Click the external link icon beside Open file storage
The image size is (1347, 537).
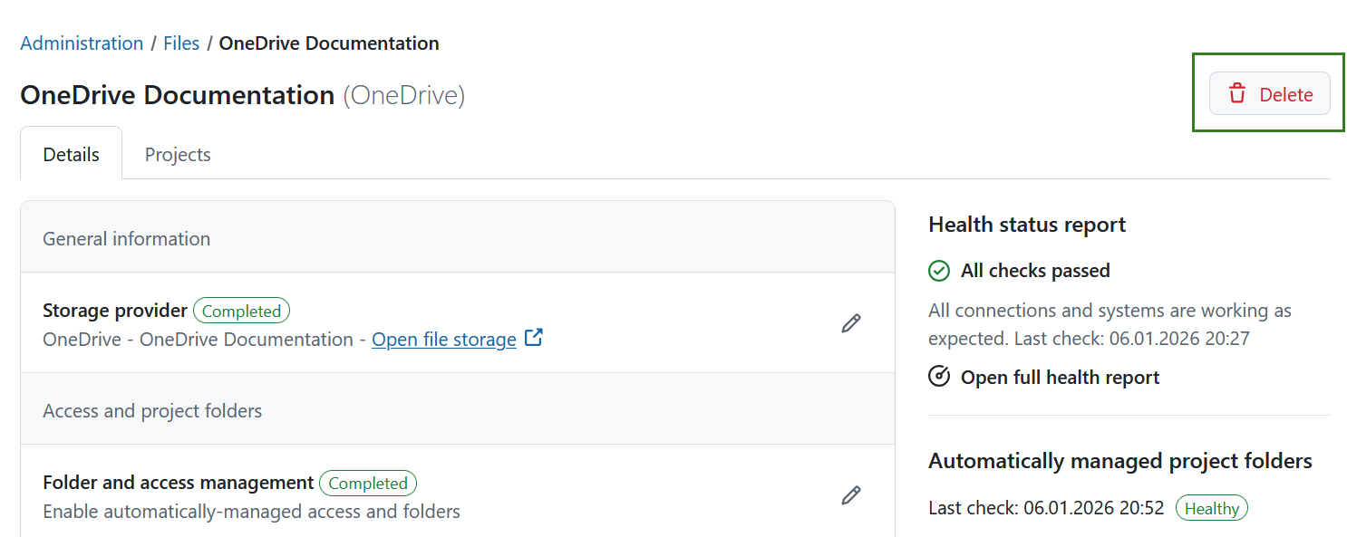click(534, 337)
